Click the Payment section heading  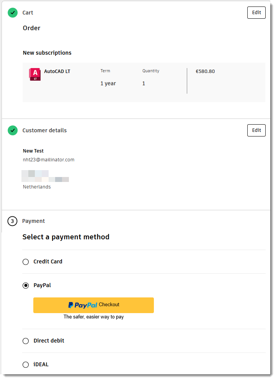33,221
